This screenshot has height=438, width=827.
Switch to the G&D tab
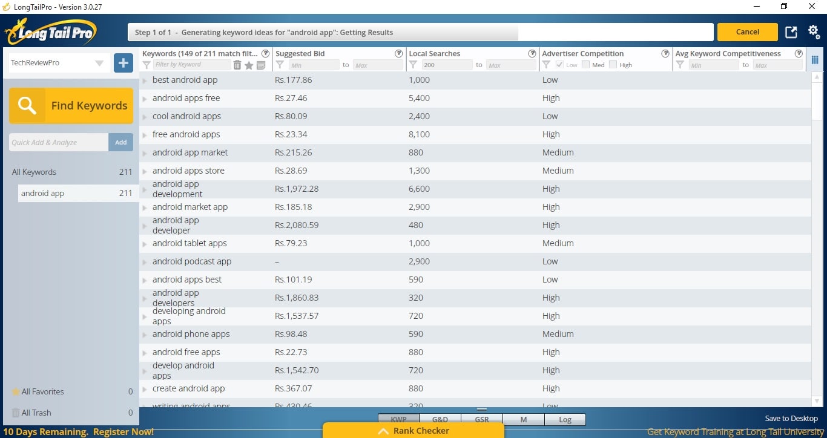click(440, 419)
